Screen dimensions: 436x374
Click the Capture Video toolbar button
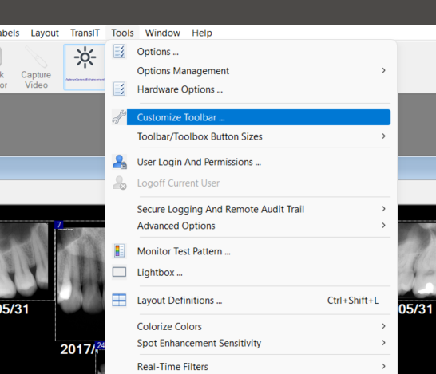[36, 68]
